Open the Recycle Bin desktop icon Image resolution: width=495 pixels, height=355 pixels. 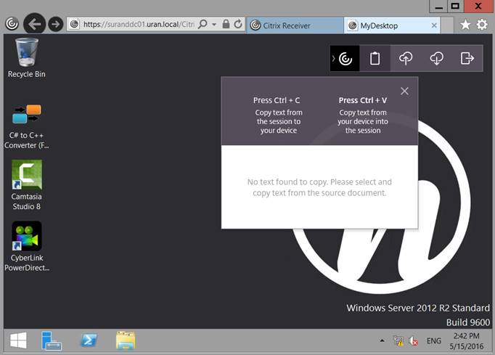tap(27, 58)
